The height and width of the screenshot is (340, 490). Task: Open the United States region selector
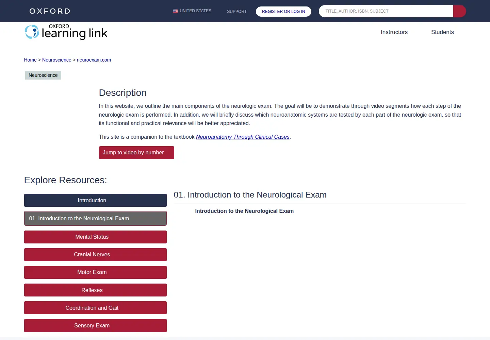point(192,11)
